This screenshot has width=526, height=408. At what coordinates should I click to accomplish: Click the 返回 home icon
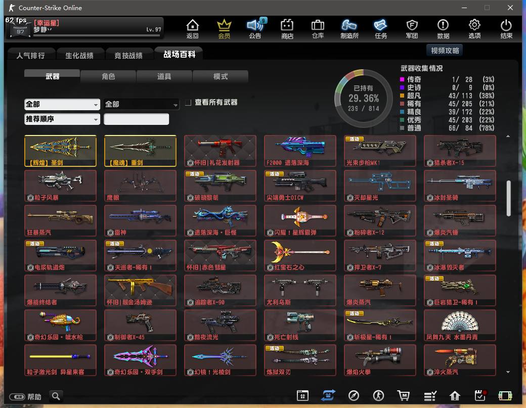[x=193, y=28]
